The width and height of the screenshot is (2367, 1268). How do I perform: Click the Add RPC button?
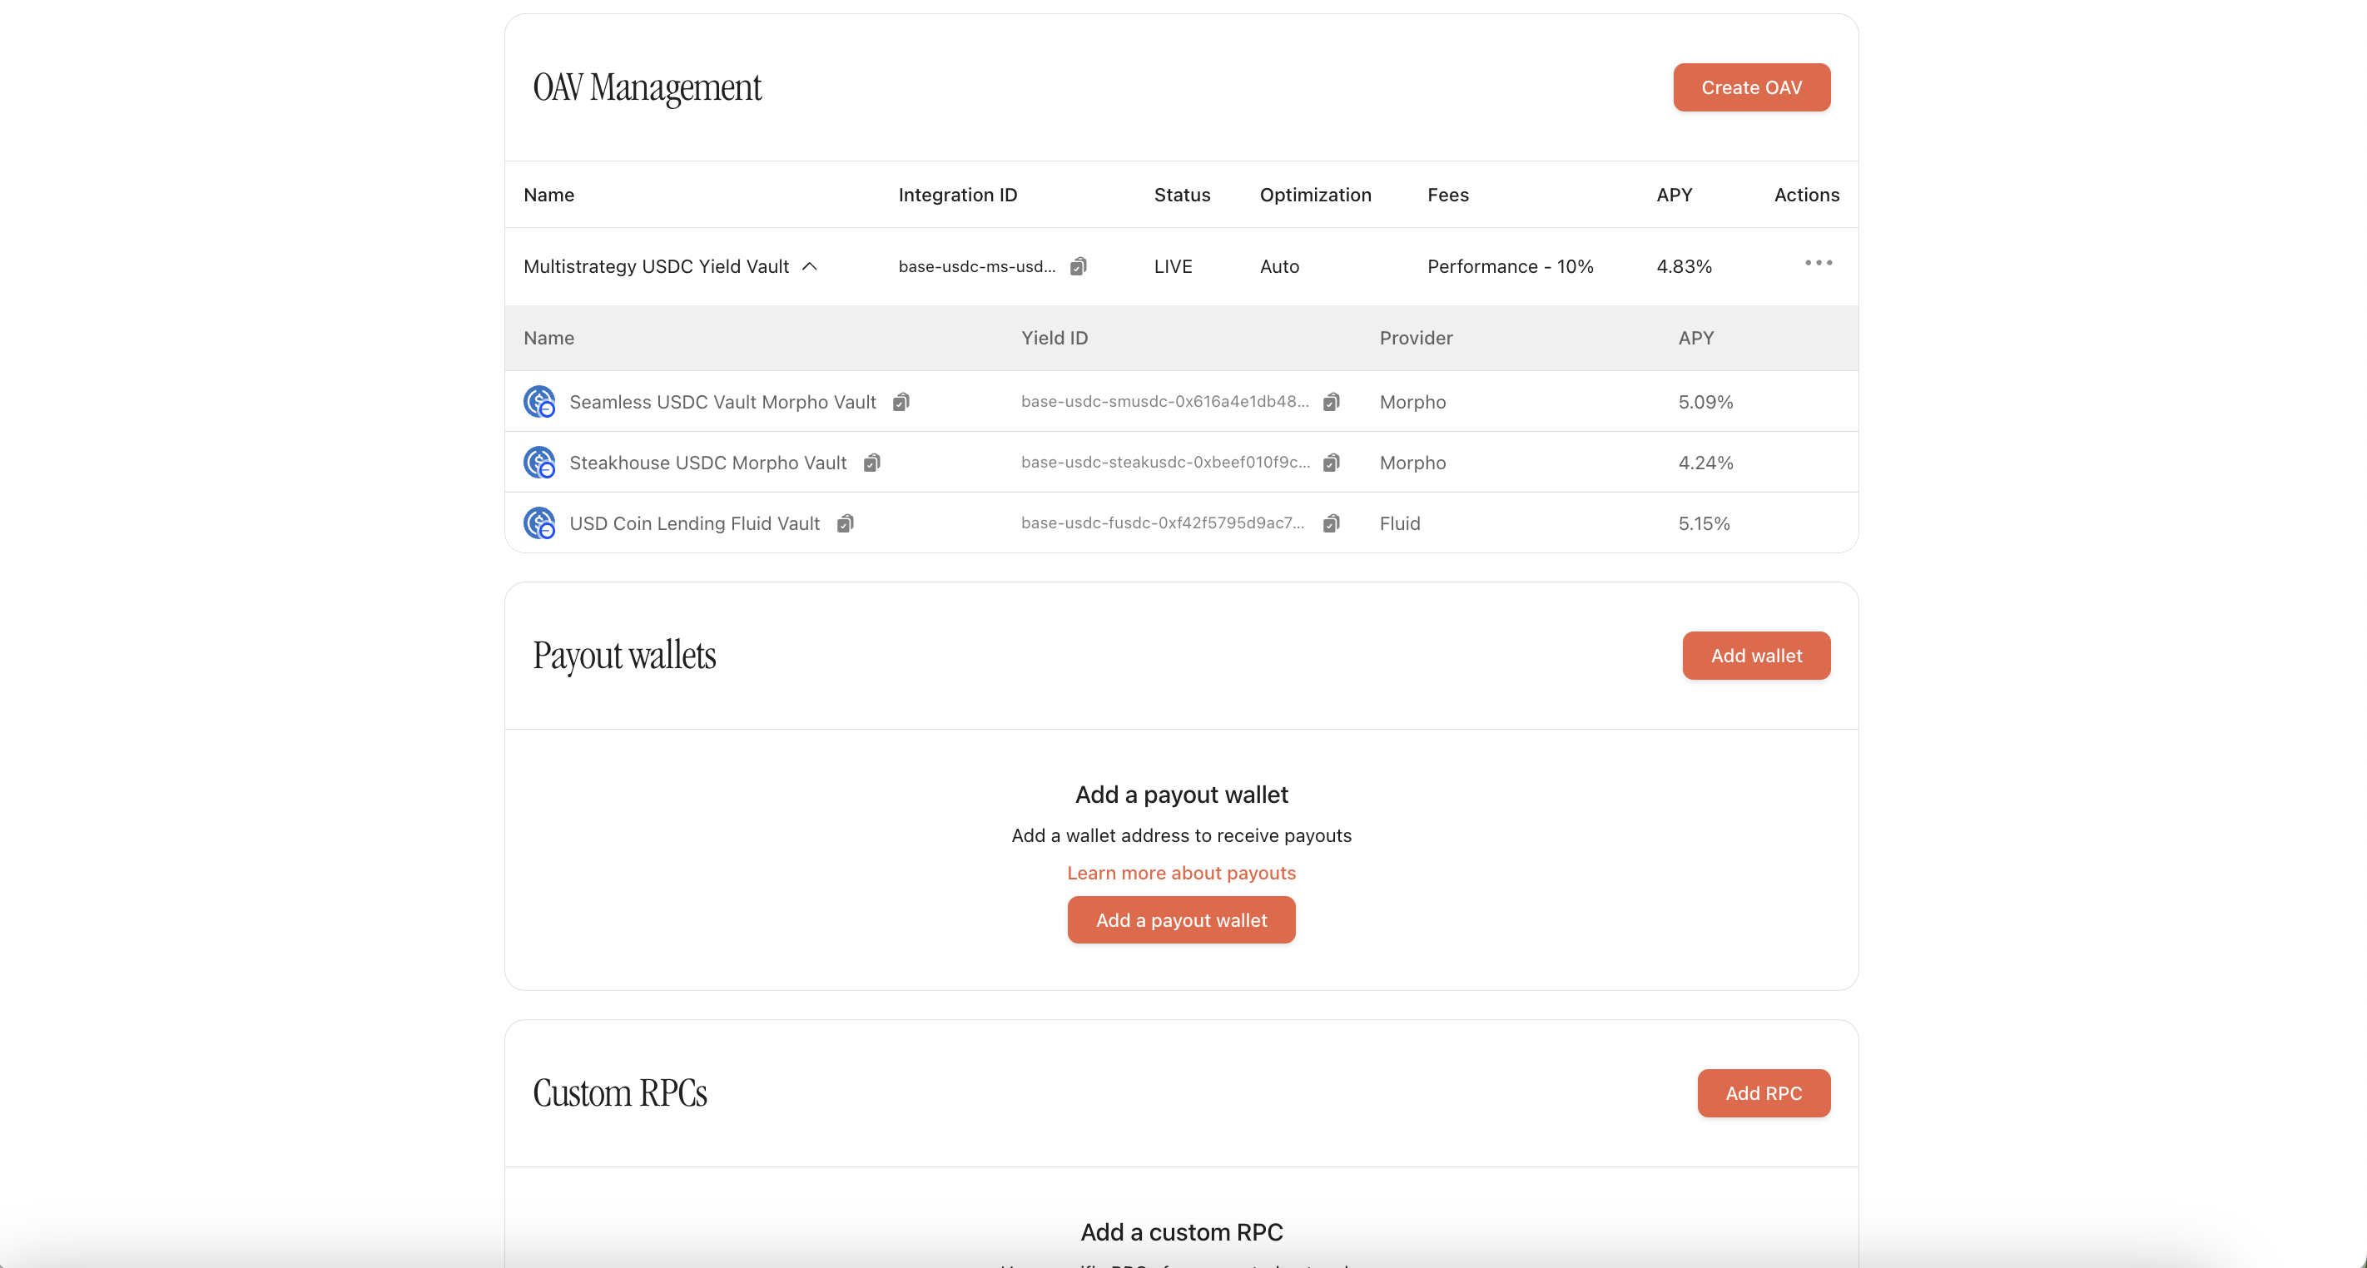(1764, 1092)
